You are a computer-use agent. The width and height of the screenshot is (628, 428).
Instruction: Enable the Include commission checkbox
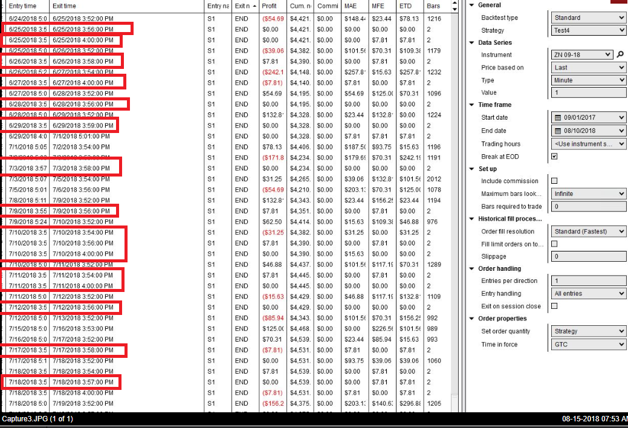[554, 181]
